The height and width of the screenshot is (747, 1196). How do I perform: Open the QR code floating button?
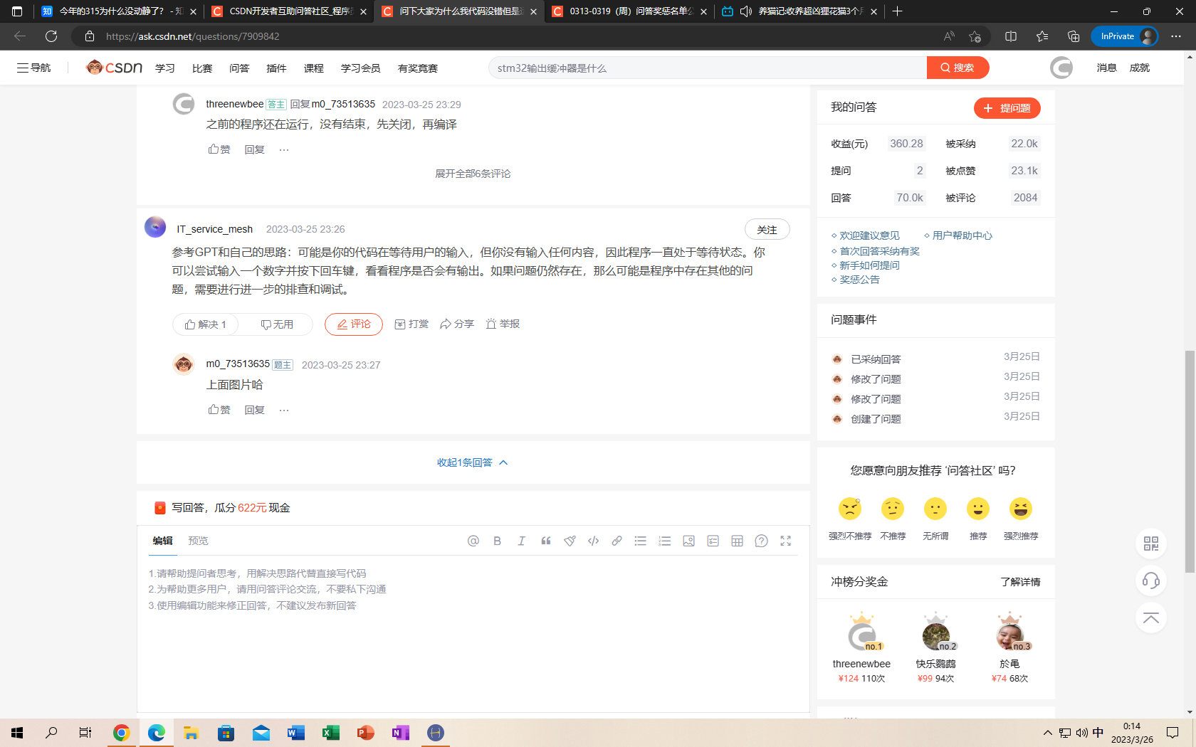(x=1151, y=544)
